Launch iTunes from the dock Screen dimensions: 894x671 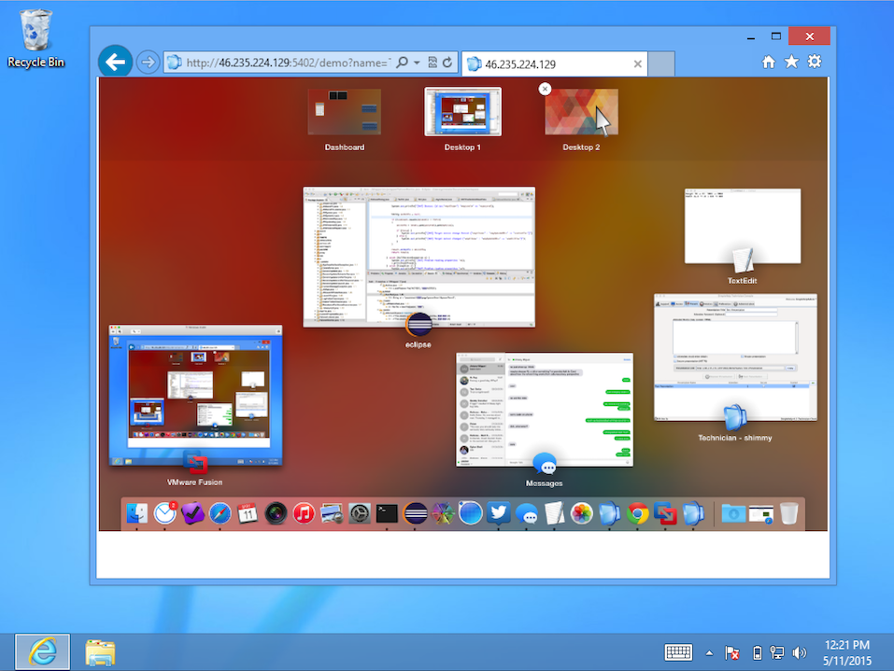[x=304, y=513]
